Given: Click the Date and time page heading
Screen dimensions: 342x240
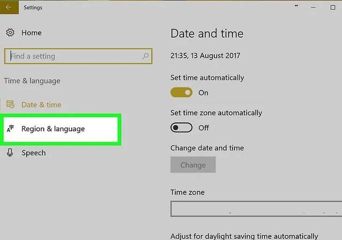Looking at the screenshot, I should coord(207,34).
